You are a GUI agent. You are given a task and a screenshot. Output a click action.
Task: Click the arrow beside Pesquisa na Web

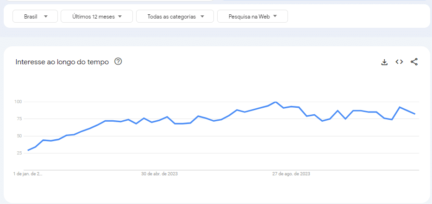[x=275, y=17]
